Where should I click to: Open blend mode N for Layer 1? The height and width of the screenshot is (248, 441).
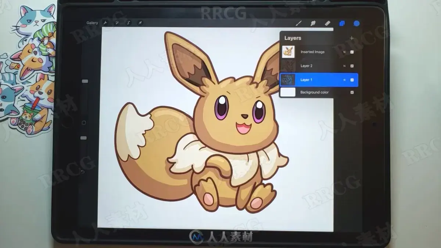(x=344, y=80)
